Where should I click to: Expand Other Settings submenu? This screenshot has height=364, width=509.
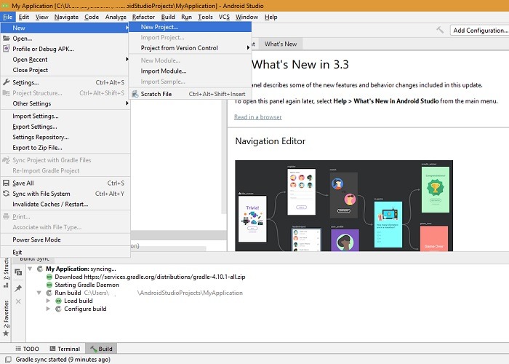tap(65, 103)
